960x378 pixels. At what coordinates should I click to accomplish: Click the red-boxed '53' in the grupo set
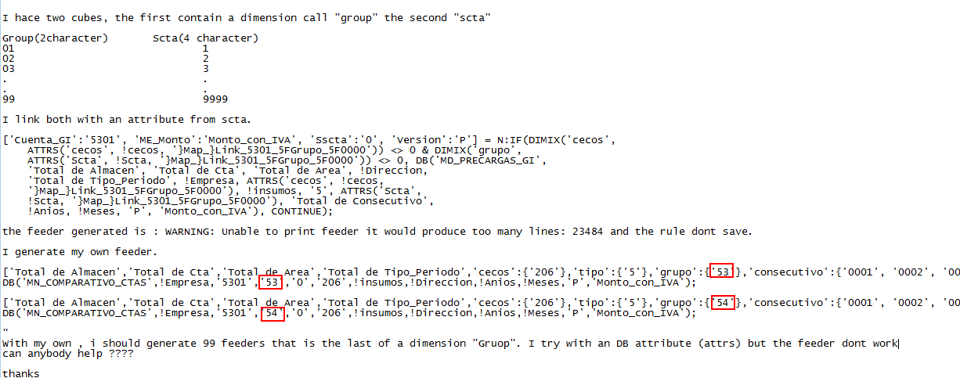721,272
